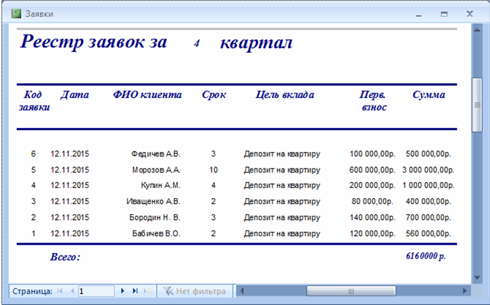The width and height of the screenshot is (490, 305).
Task: Click the Заявки window icon in title bar
Action: click(12, 14)
